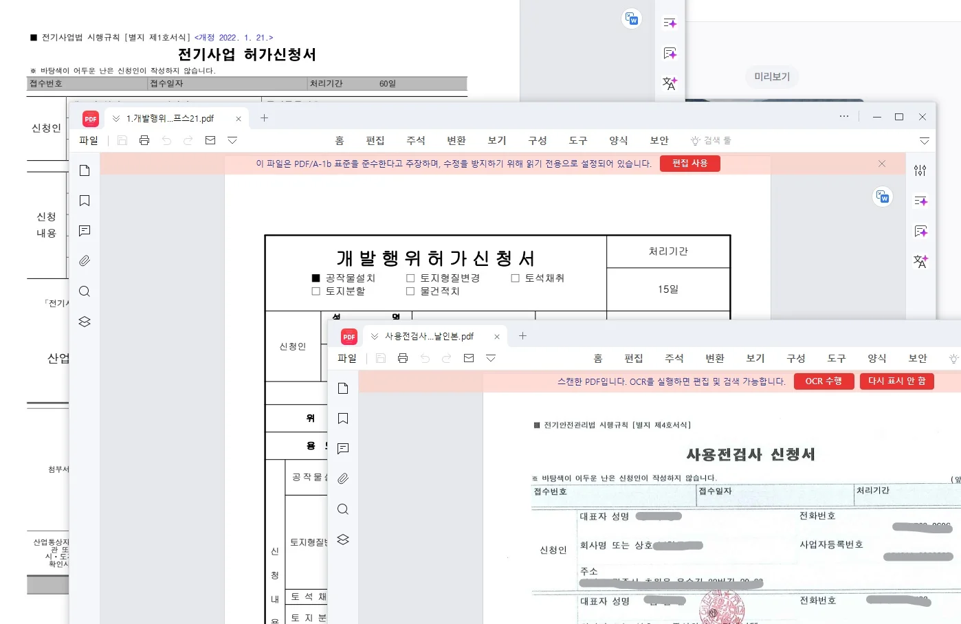Open search panel in 개발행위 PDF window
The width and height of the screenshot is (961, 624).
pyautogui.click(x=85, y=291)
